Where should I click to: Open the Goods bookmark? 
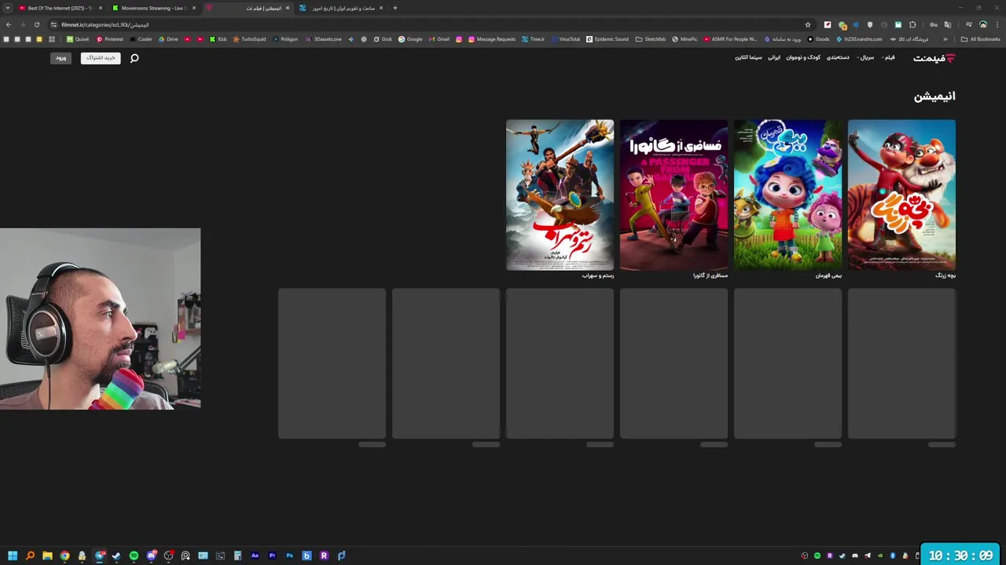pos(818,39)
